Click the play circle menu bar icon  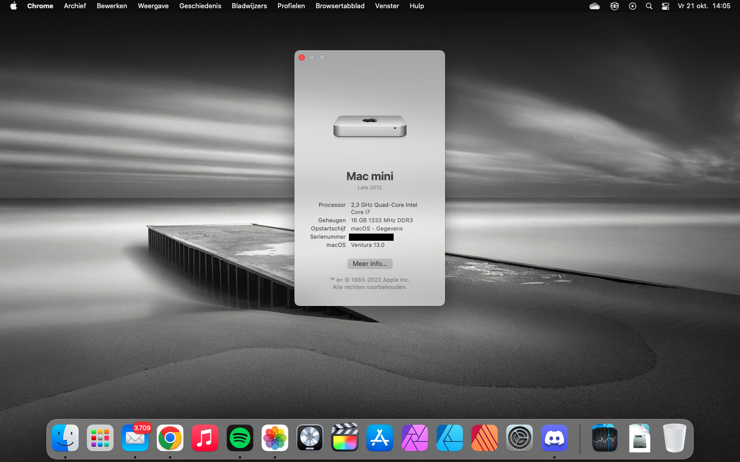pyautogui.click(x=633, y=6)
